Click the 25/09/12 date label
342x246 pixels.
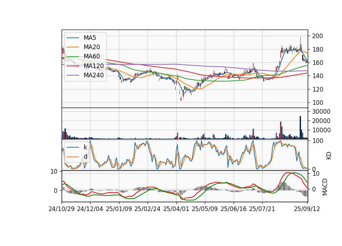307,209
